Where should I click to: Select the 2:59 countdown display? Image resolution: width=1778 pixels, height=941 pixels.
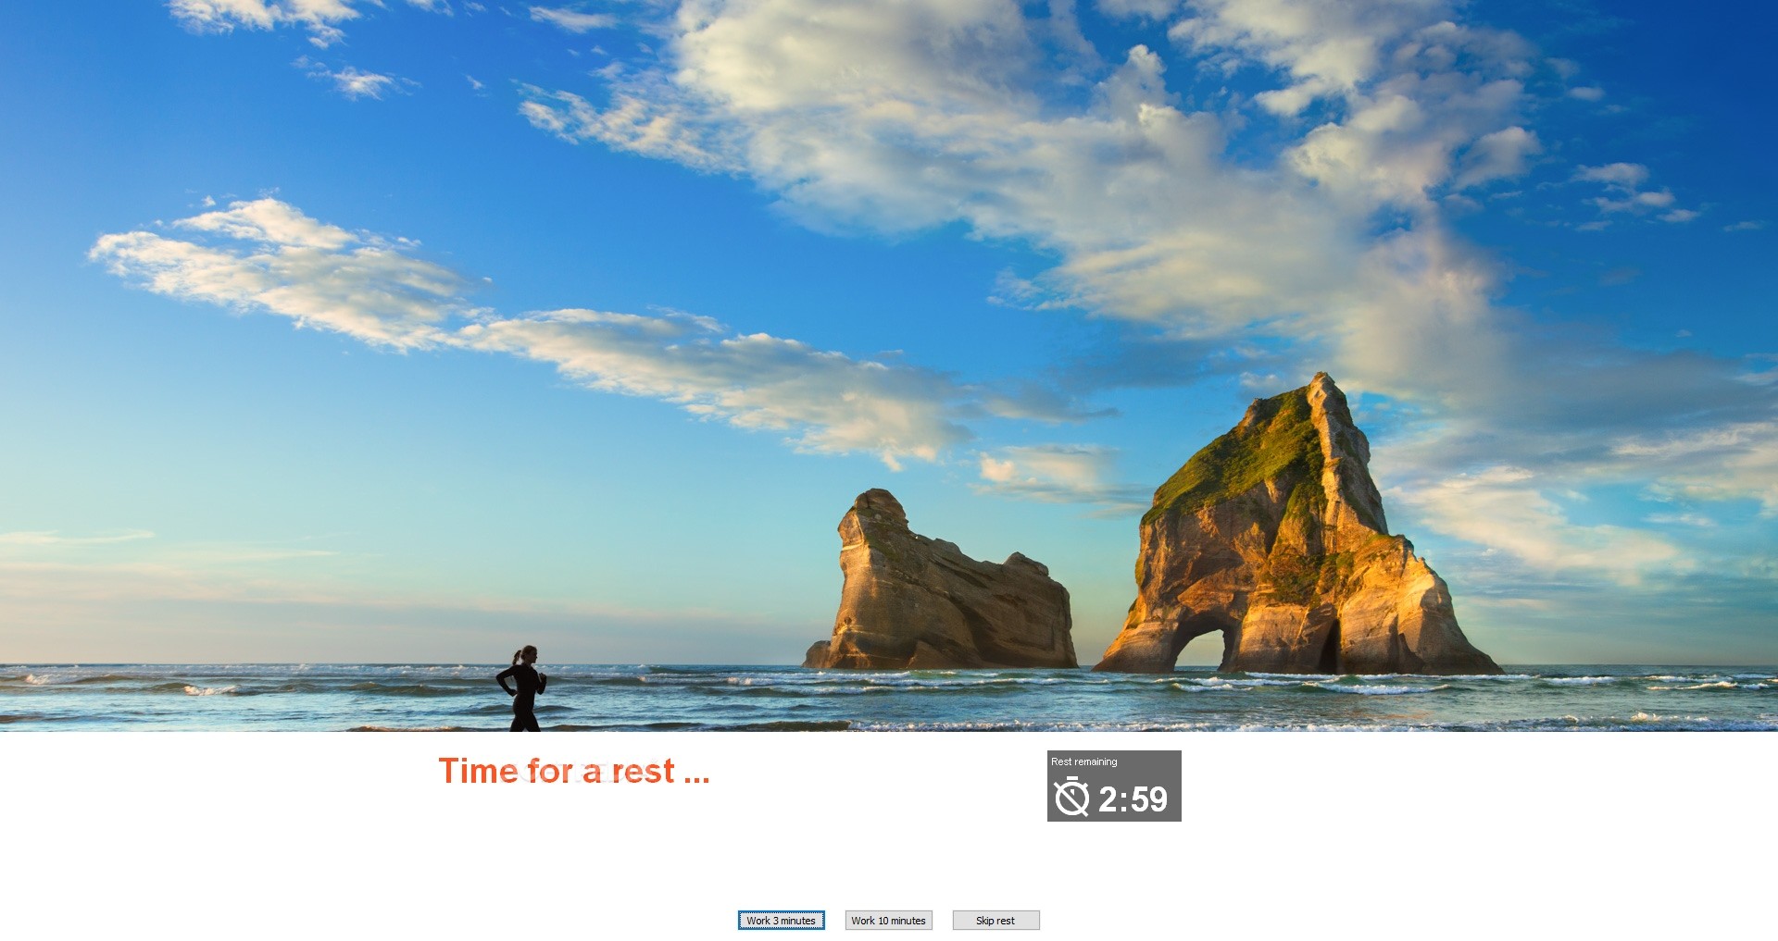tap(1133, 799)
